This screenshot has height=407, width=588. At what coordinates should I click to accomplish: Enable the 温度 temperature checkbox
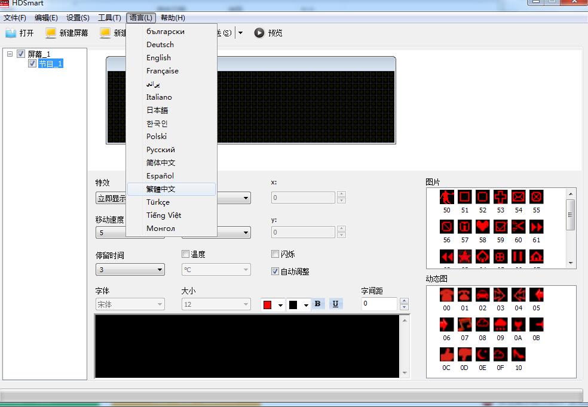185,254
